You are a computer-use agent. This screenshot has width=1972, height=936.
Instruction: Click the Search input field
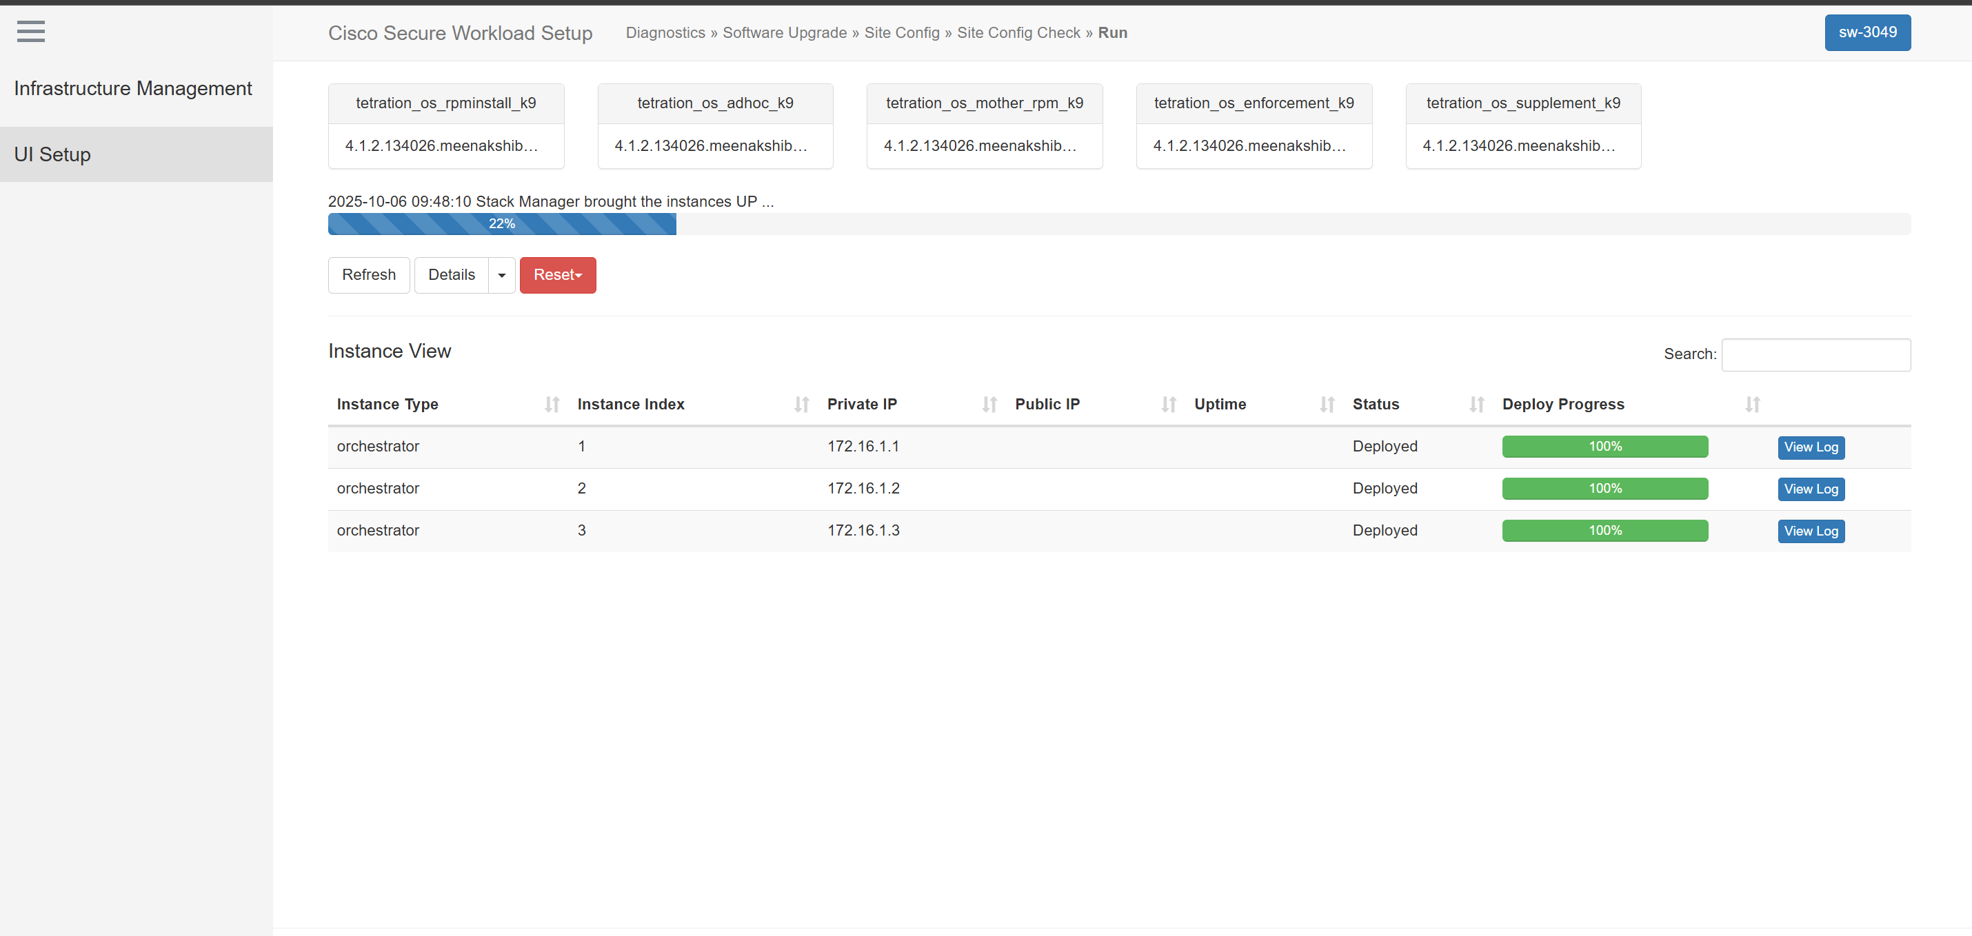[x=1816, y=354]
